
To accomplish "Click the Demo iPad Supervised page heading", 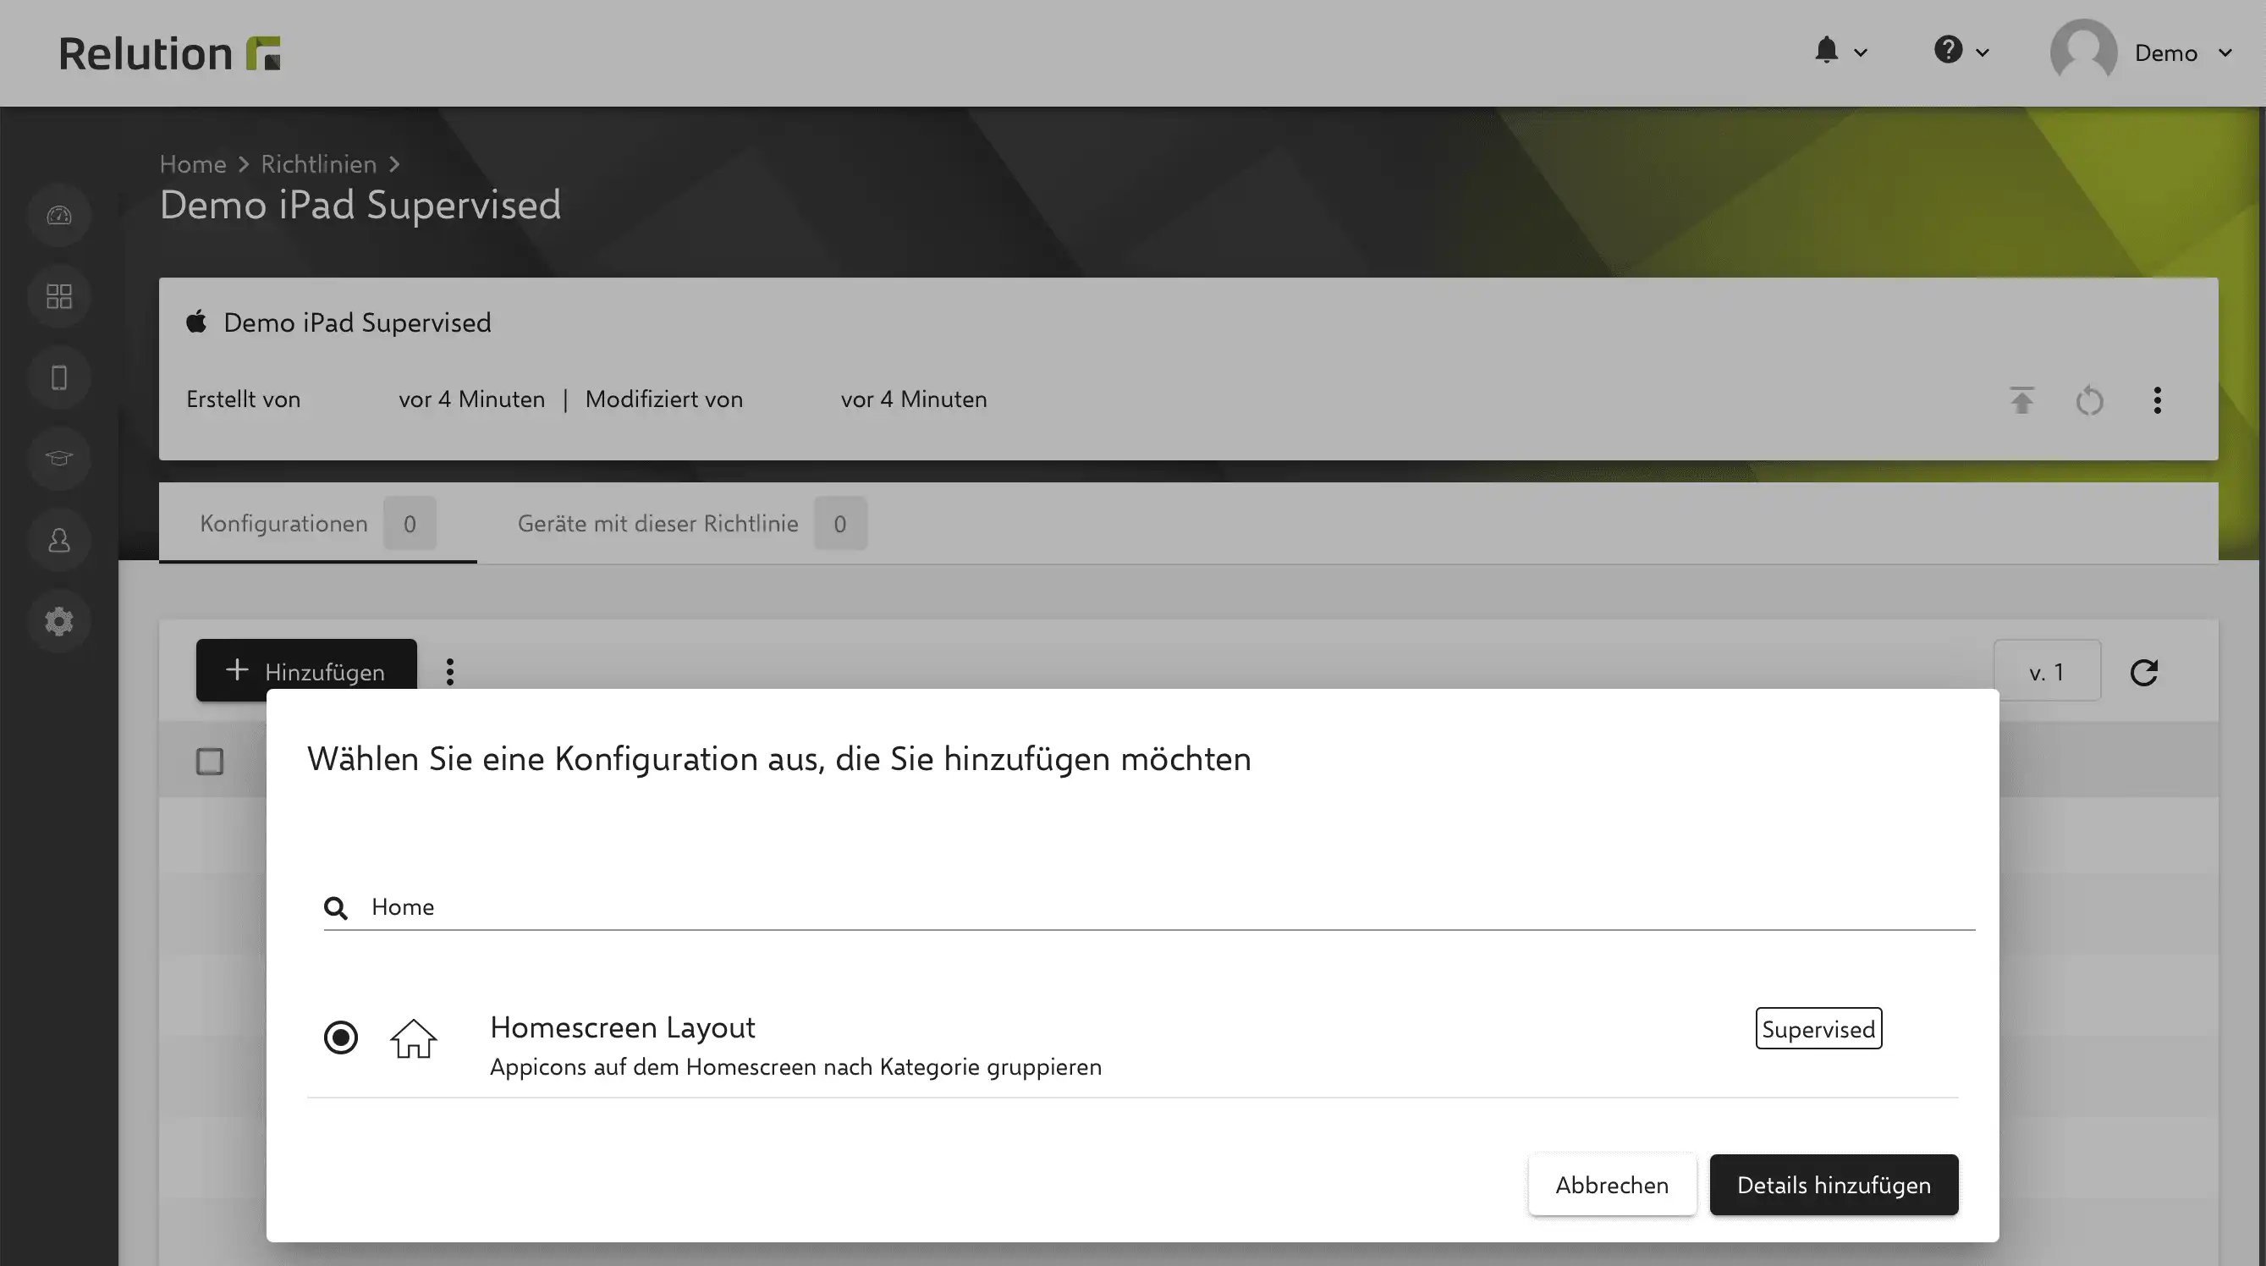I will [x=360, y=205].
